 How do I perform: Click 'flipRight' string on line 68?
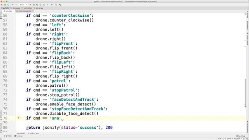coord(62,72)
